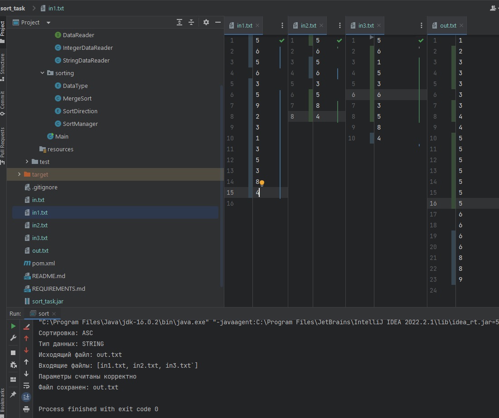Select pom.xml Maven file
The height and width of the screenshot is (418, 499).
coord(43,264)
